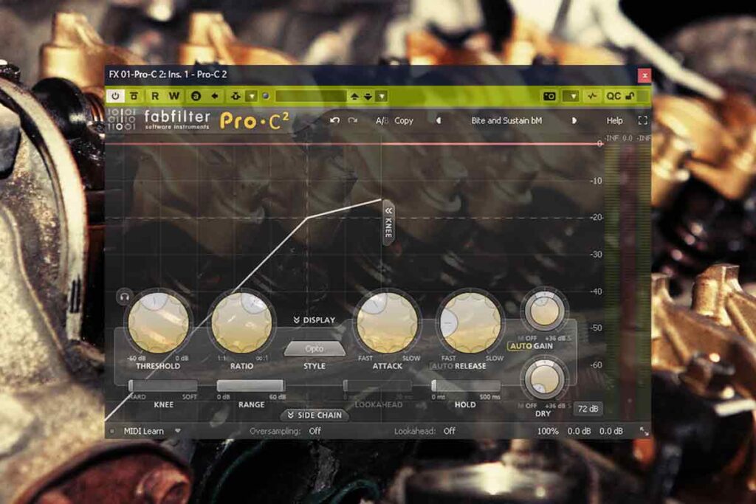This screenshot has width=756, height=504.
Task: Click the undo arrow in FabFilter header
Action: 334,120
